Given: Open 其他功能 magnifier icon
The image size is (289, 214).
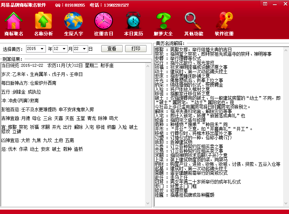Looking at the screenshot, I should click(194, 21).
